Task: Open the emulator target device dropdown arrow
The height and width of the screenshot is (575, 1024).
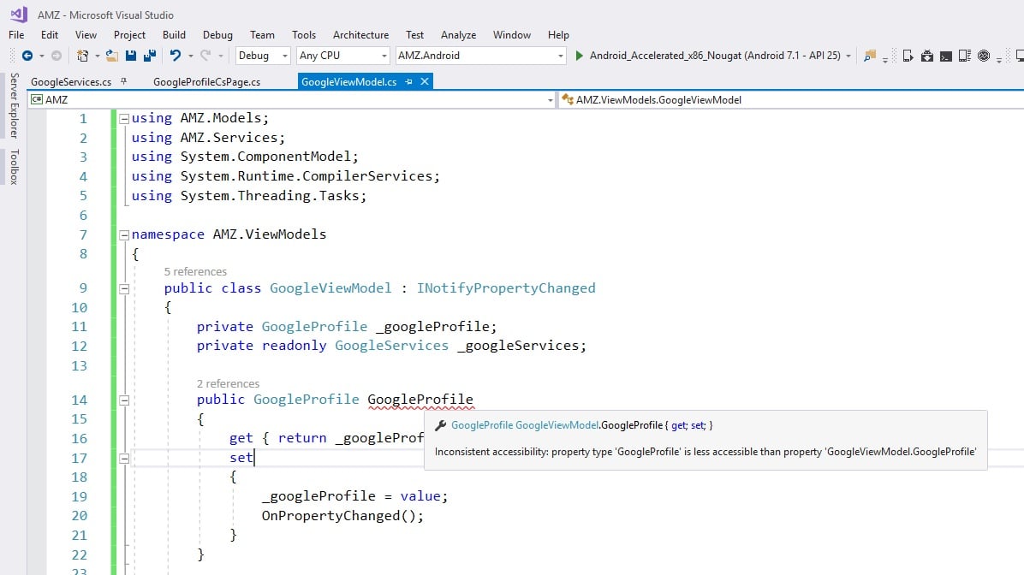Action: 848,56
